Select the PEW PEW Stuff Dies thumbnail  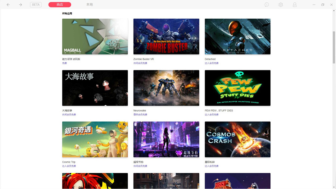point(237,88)
